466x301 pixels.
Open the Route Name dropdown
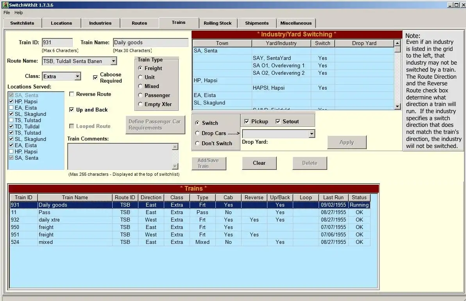click(x=113, y=61)
